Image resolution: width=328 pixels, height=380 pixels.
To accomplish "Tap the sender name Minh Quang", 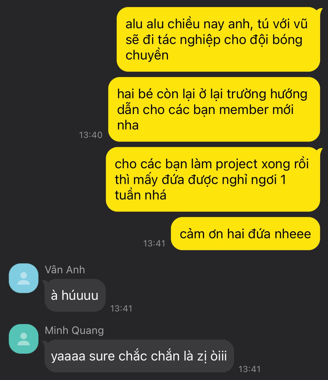I will click(74, 330).
